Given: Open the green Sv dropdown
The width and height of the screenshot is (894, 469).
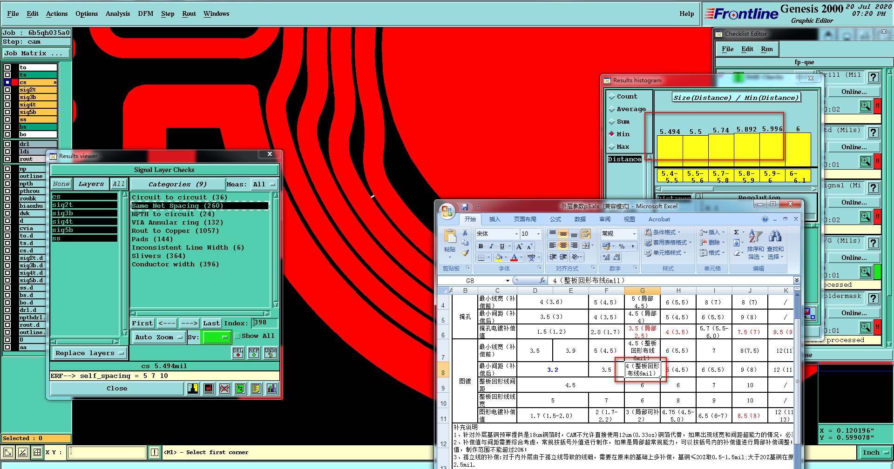Looking at the screenshot, I should (217, 337).
